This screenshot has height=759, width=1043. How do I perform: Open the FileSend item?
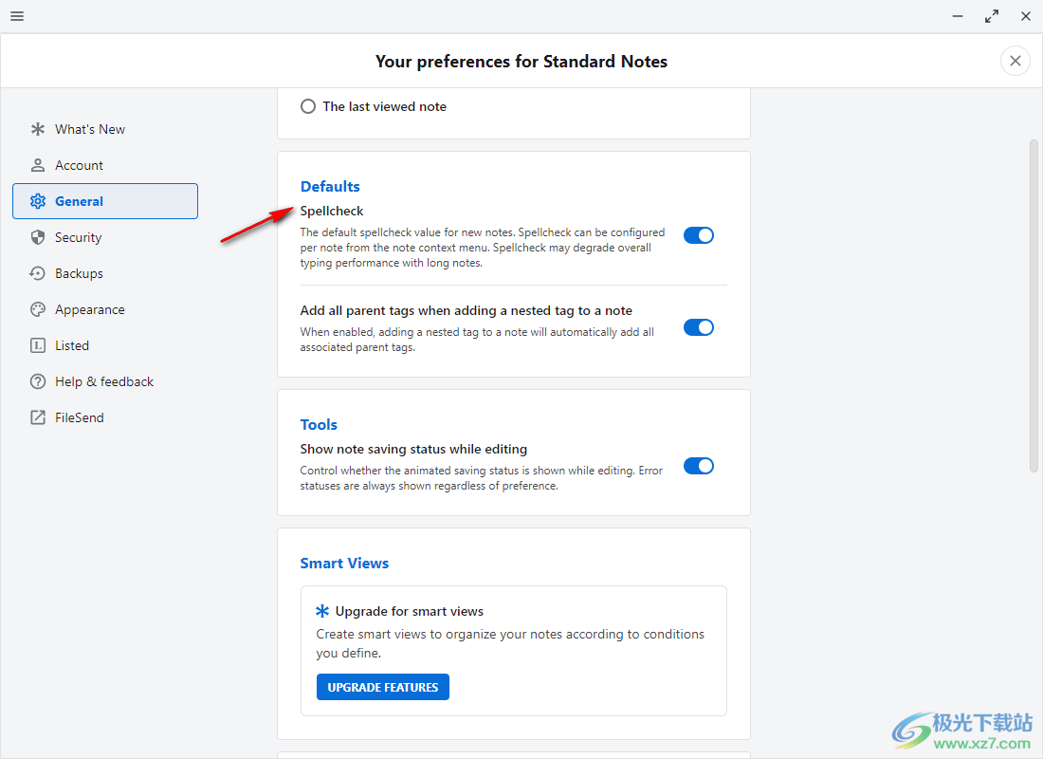pos(105,417)
